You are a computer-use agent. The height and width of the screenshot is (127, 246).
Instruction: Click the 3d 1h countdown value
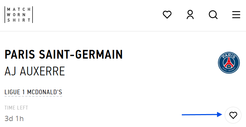[14, 119]
